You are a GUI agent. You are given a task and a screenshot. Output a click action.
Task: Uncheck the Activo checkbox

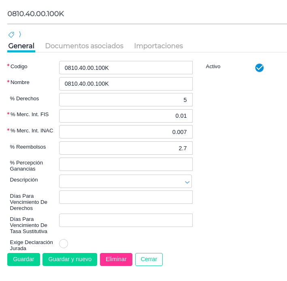[x=259, y=68]
